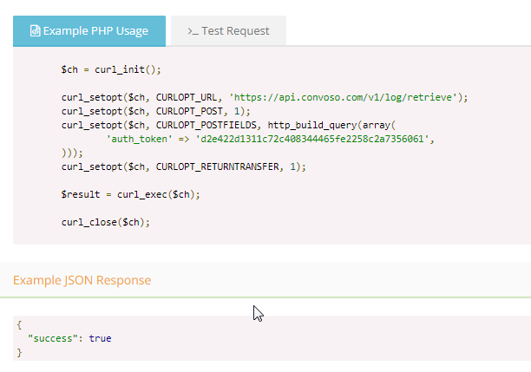Screen dimensions: 531x372
Task: Click the CURLOPT_POSTFIELDS text
Action: coord(206,125)
